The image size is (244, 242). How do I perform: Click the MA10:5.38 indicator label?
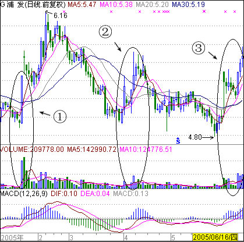point(116,4)
